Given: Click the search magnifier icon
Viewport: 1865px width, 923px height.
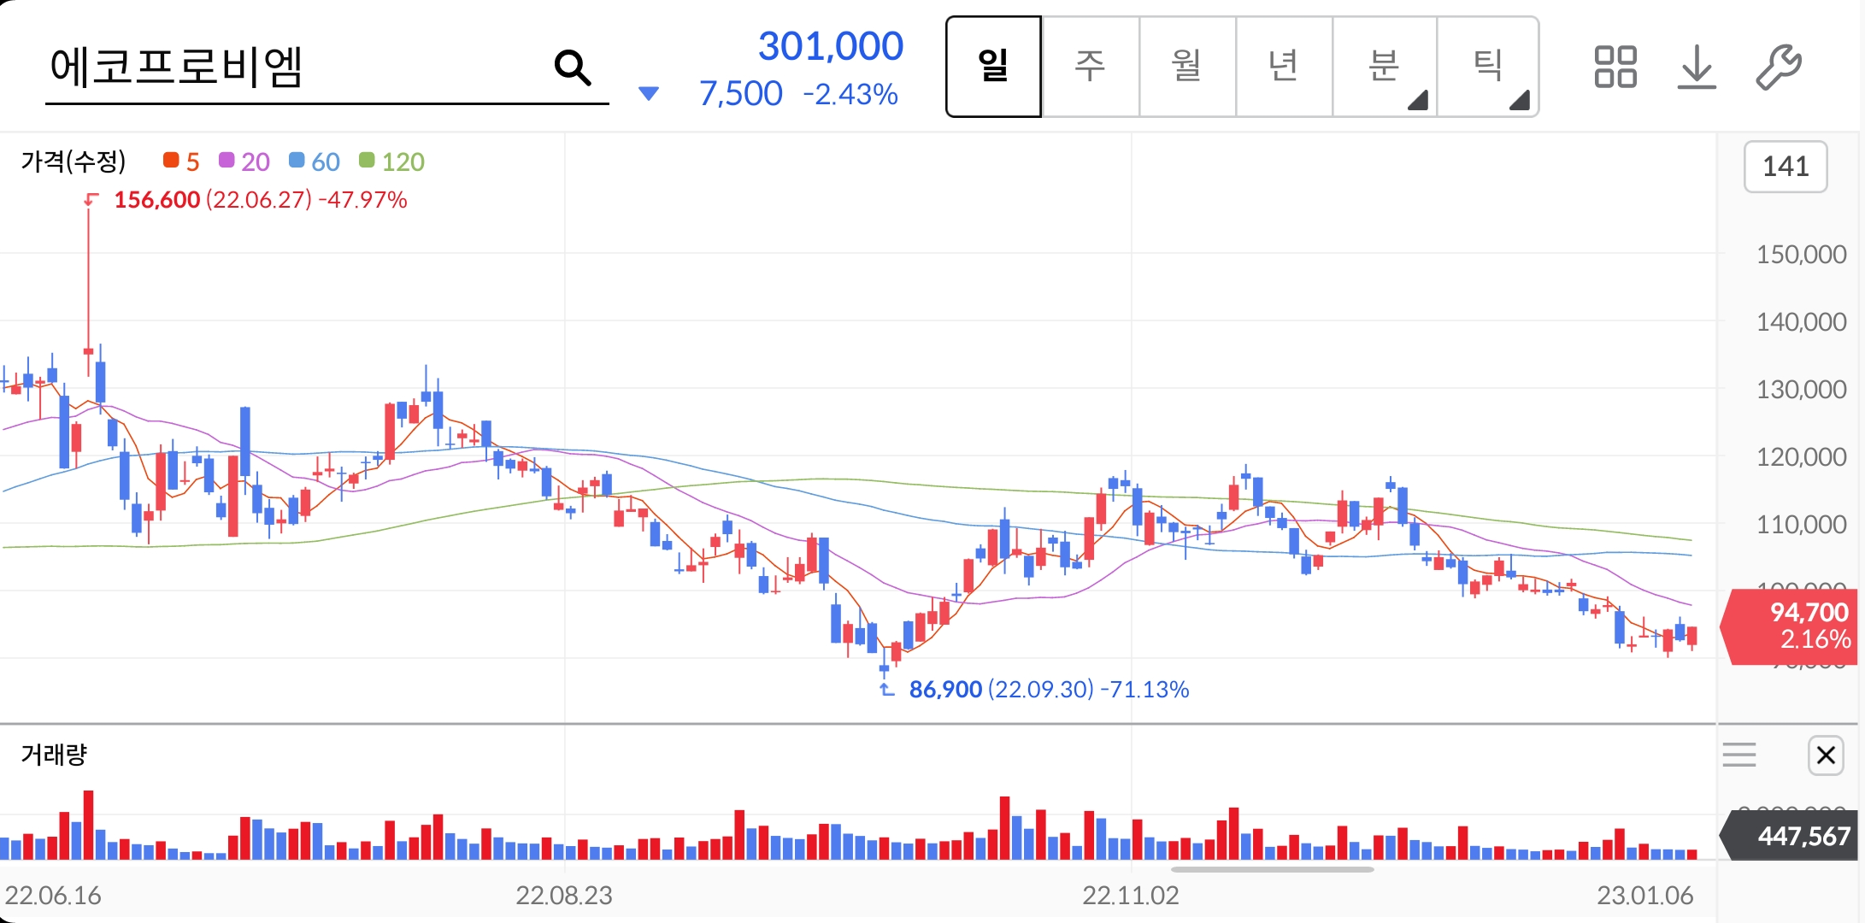Looking at the screenshot, I should pyautogui.click(x=572, y=68).
